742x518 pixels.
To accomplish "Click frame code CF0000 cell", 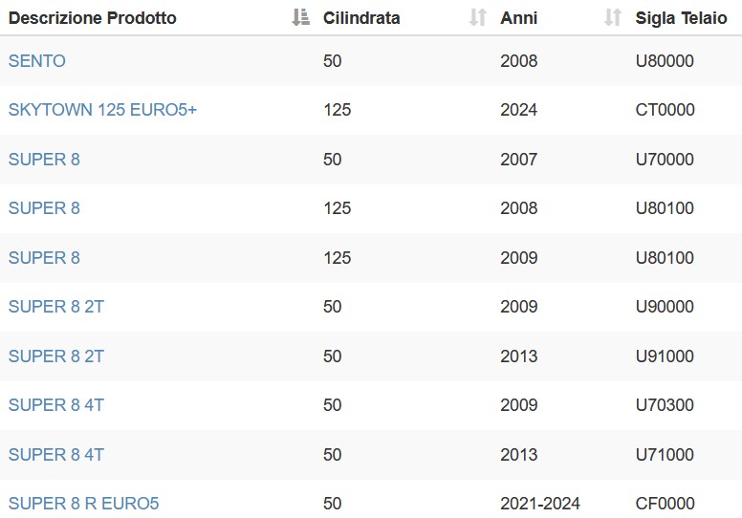I will click(665, 504).
